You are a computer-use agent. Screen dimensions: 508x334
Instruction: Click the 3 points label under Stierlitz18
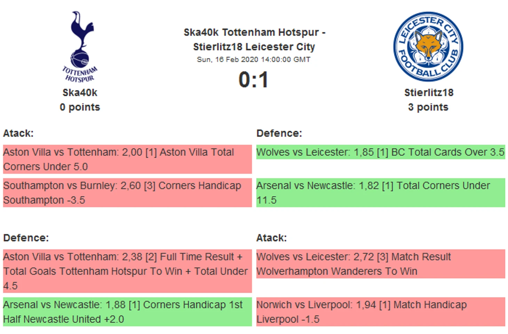428,107
